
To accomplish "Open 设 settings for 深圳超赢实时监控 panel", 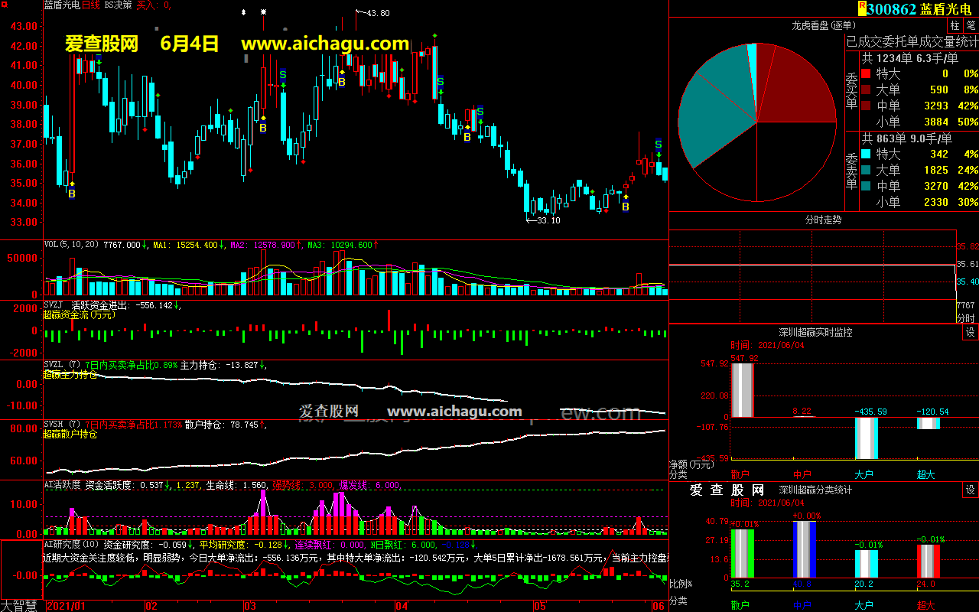I will (x=971, y=333).
